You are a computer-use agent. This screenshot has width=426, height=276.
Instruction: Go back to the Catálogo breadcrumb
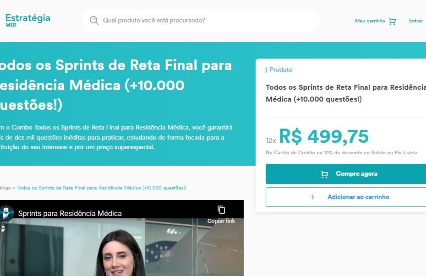click(x=5, y=188)
